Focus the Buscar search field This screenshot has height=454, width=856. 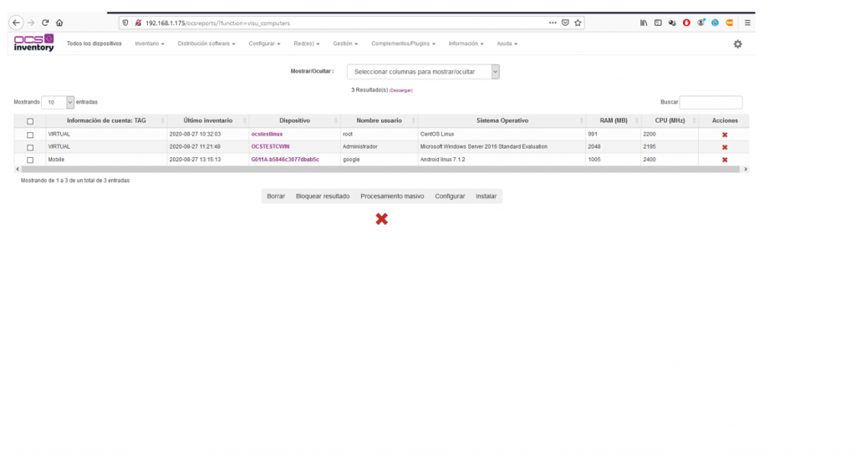(711, 102)
